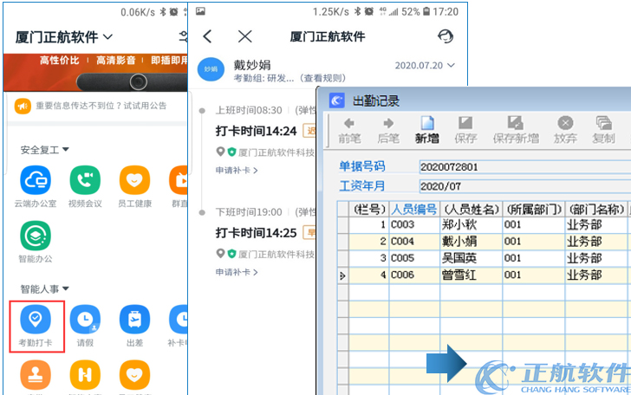Click name cell 吴国英
Screen dimensions: 631x395
coord(471,258)
